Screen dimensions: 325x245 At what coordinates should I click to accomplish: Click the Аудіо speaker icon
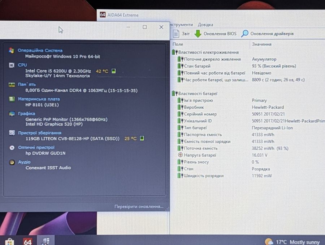coord(12,162)
